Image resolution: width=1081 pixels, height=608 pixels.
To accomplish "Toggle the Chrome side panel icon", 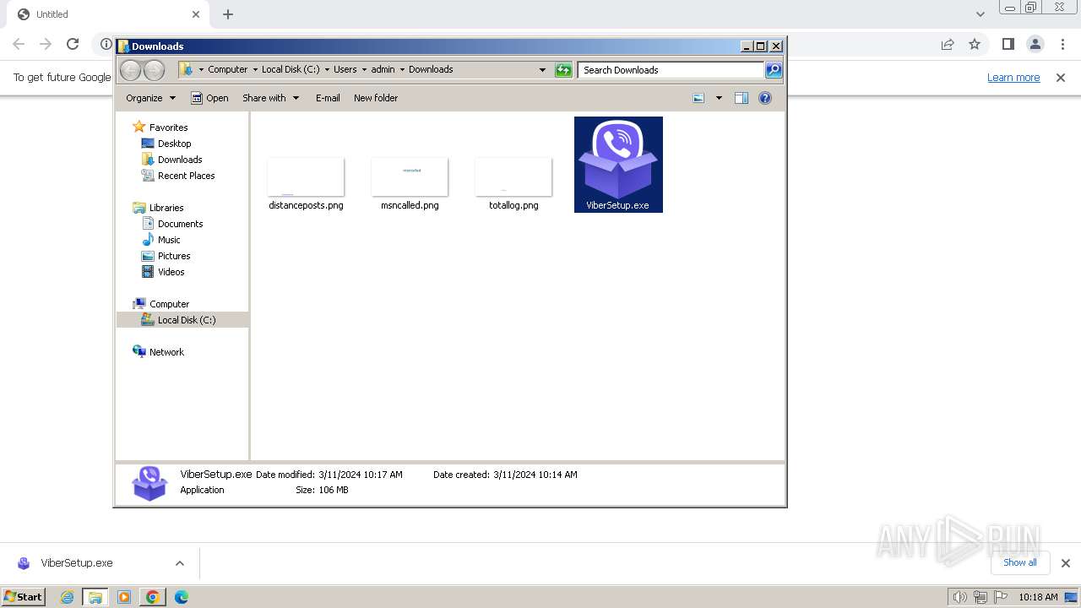I will (x=1008, y=44).
